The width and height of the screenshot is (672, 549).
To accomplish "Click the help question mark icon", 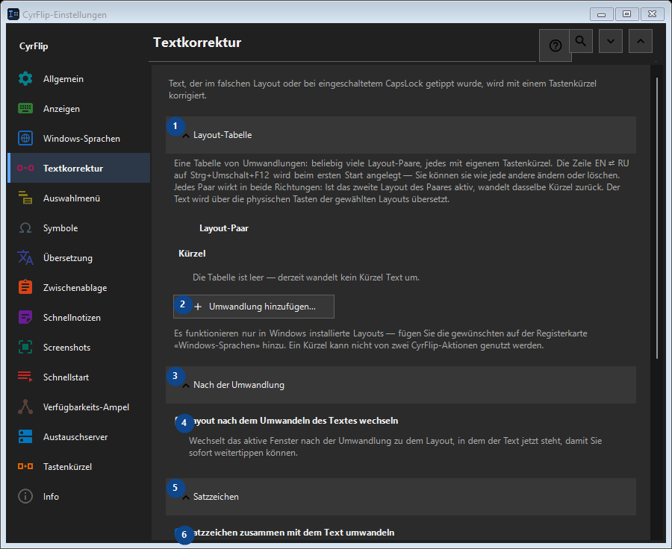I will coord(555,46).
